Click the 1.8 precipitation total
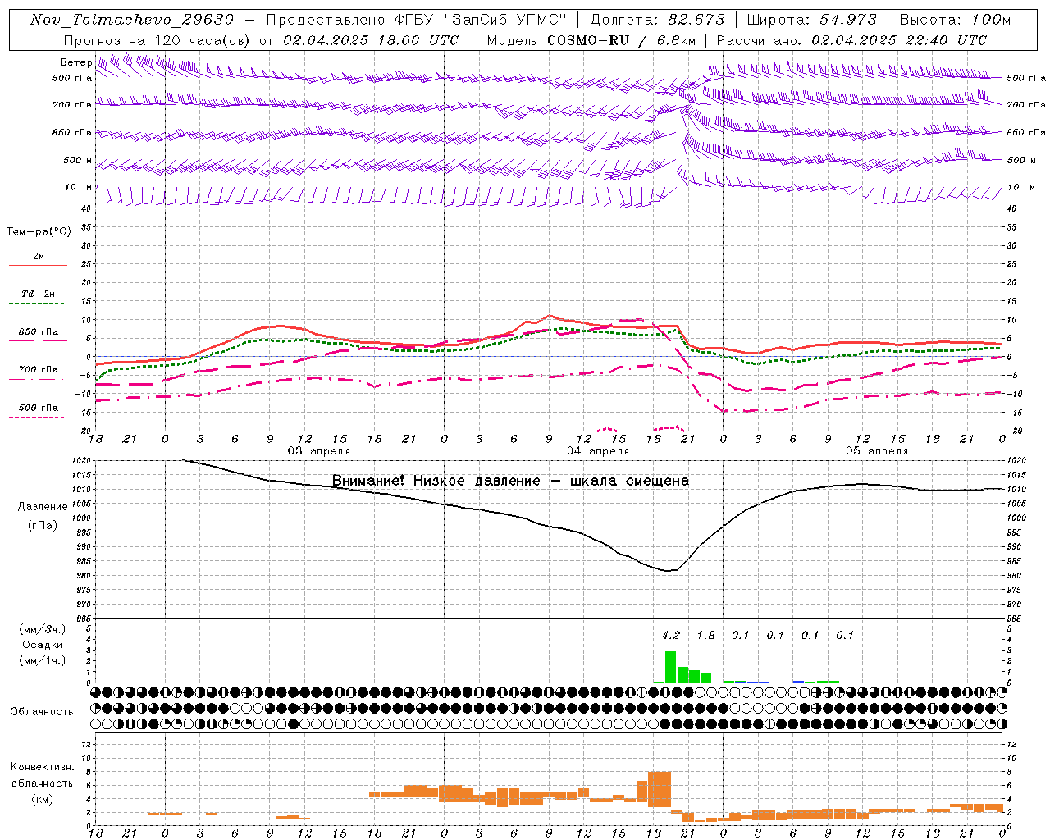The width and height of the screenshot is (1050, 840). click(705, 635)
